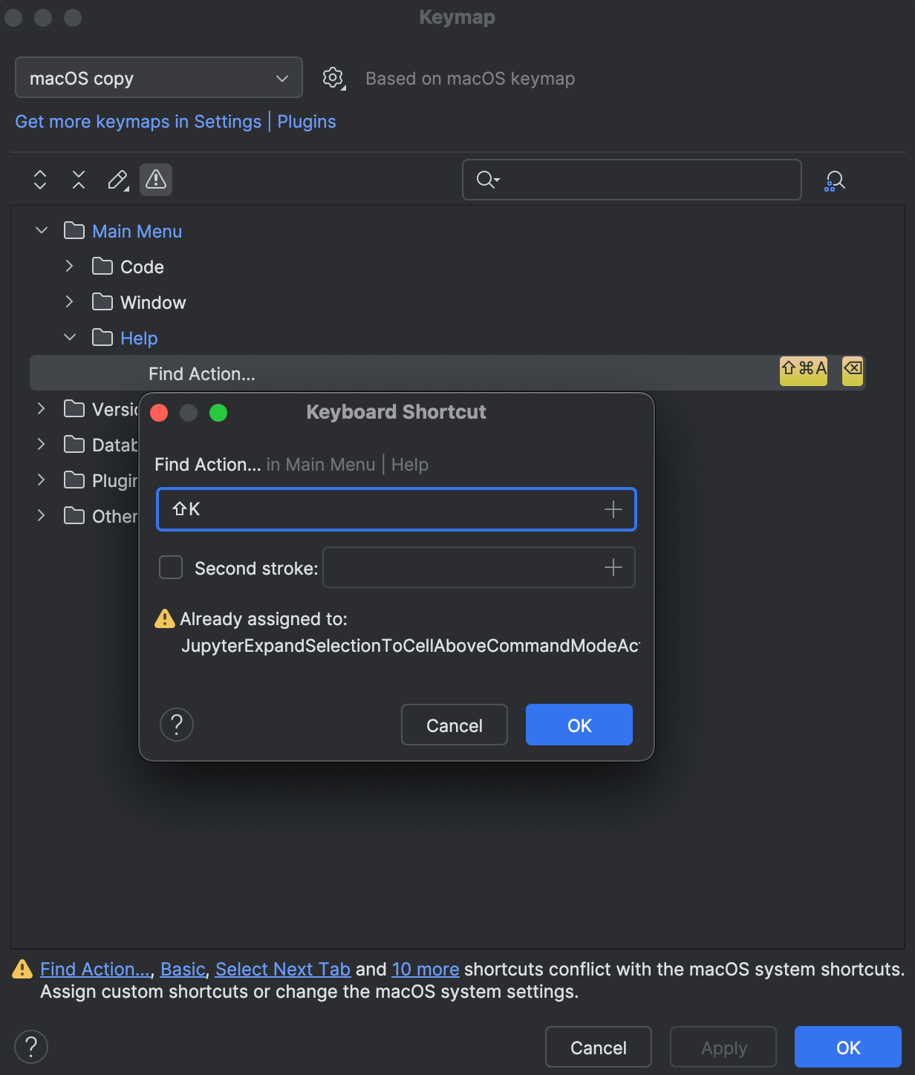Open the keymap settings gear

tap(333, 77)
